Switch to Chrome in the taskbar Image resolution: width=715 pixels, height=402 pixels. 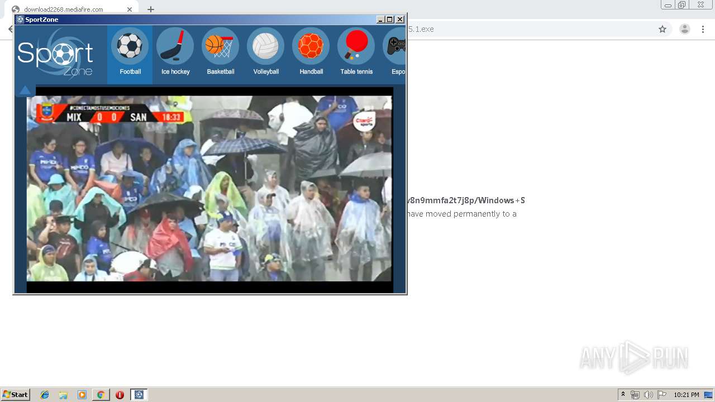(x=101, y=395)
